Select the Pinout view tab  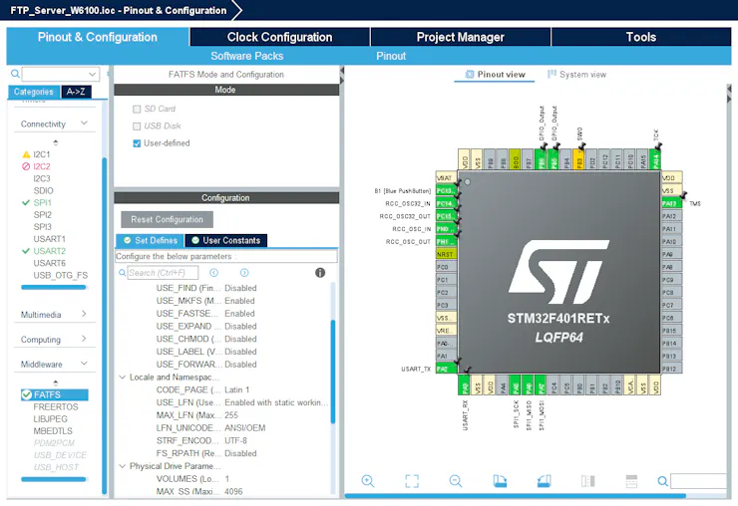click(x=495, y=75)
